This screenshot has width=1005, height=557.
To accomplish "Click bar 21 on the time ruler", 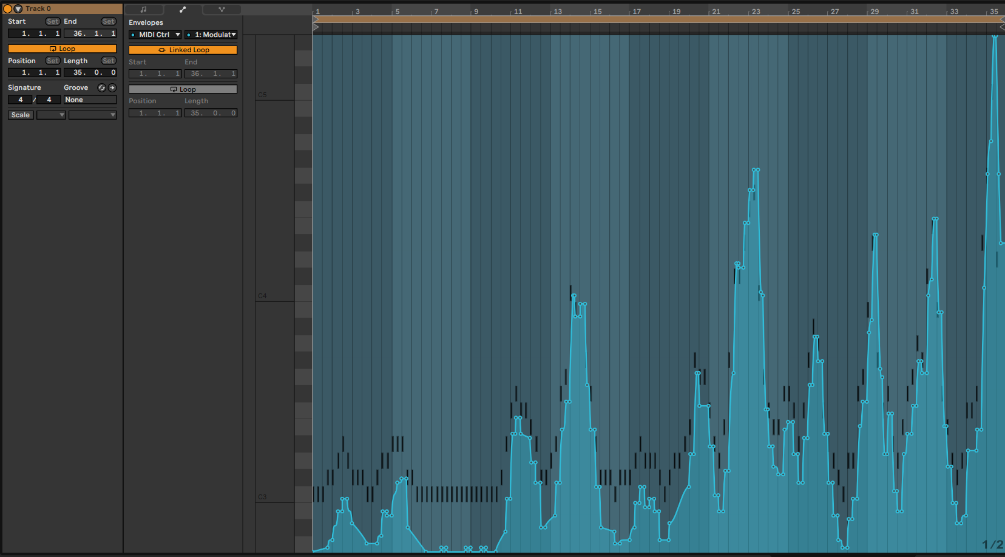I will coord(716,12).
